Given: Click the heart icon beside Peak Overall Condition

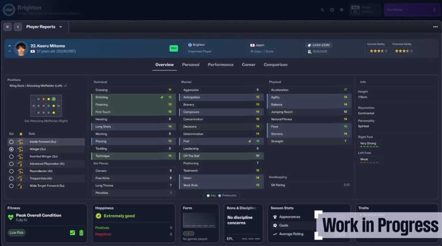Looking at the screenshot, I should [11, 218].
